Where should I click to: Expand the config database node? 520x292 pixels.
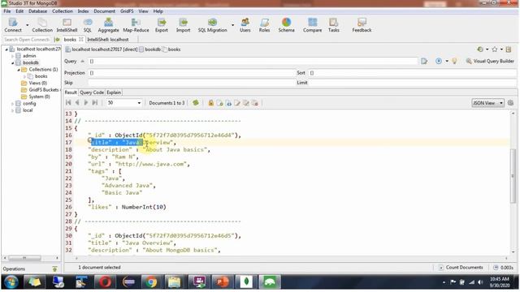coord(13,104)
